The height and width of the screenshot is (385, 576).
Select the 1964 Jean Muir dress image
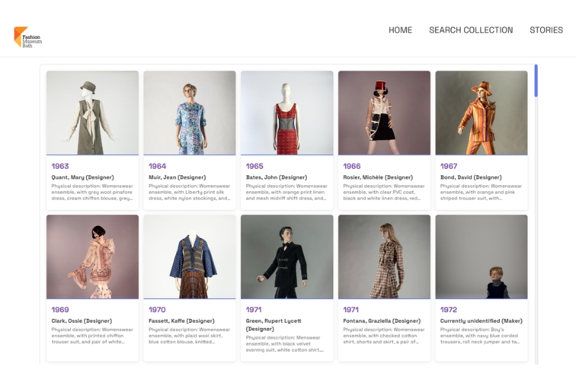(x=189, y=112)
